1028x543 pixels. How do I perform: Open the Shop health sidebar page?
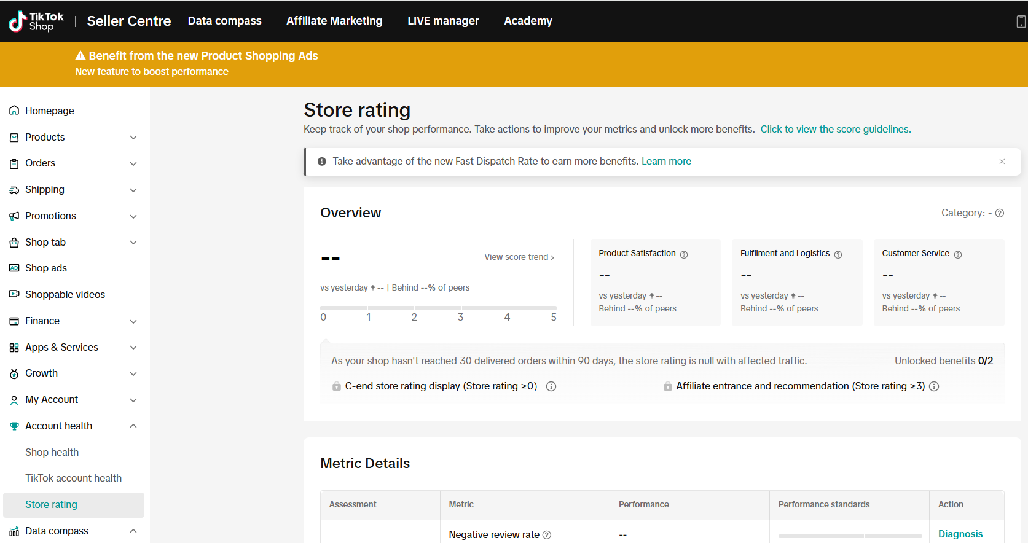coord(52,452)
